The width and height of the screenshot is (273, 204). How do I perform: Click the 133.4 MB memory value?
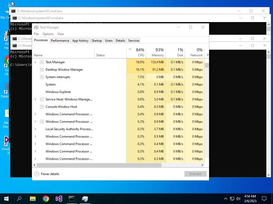157,62
